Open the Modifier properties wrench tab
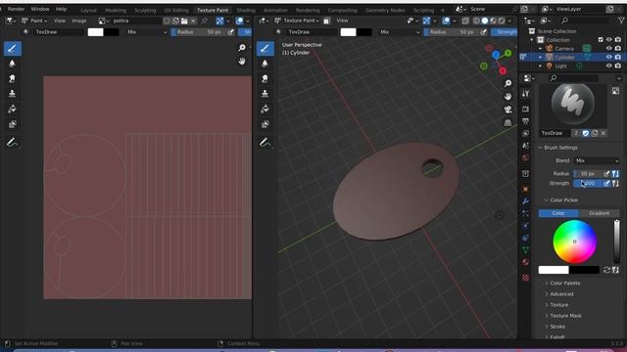 point(525,201)
